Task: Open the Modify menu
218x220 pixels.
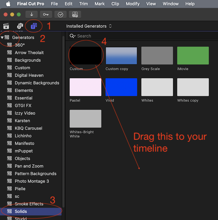Action: pyautogui.click(x=133, y=4)
